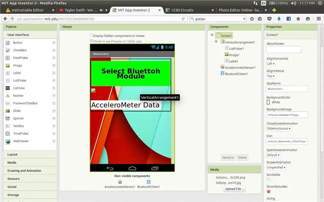Open help for the WebViewer component
The height and width of the screenshot is (202, 324).
point(54,141)
